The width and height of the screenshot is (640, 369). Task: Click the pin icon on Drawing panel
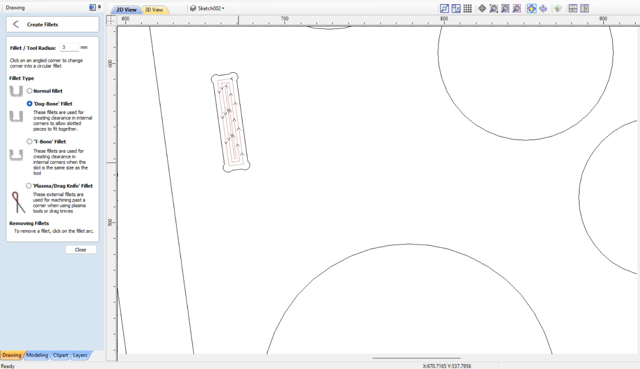(x=99, y=7)
